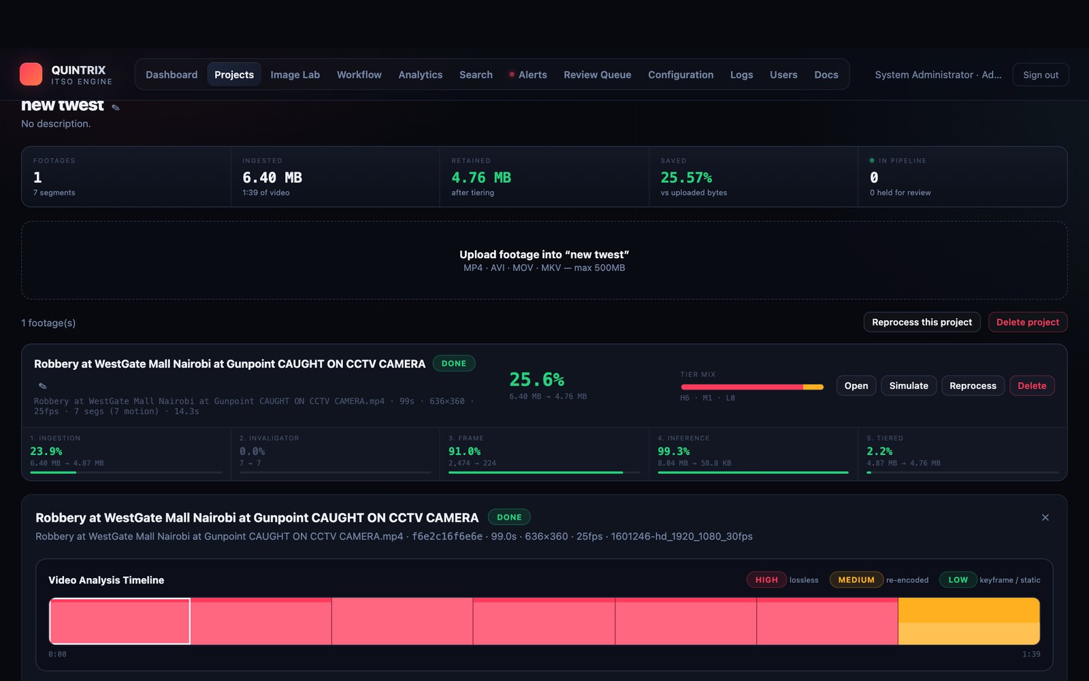The height and width of the screenshot is (681, 1089).
Task: Open the Users page
Action: coord(783,75)
